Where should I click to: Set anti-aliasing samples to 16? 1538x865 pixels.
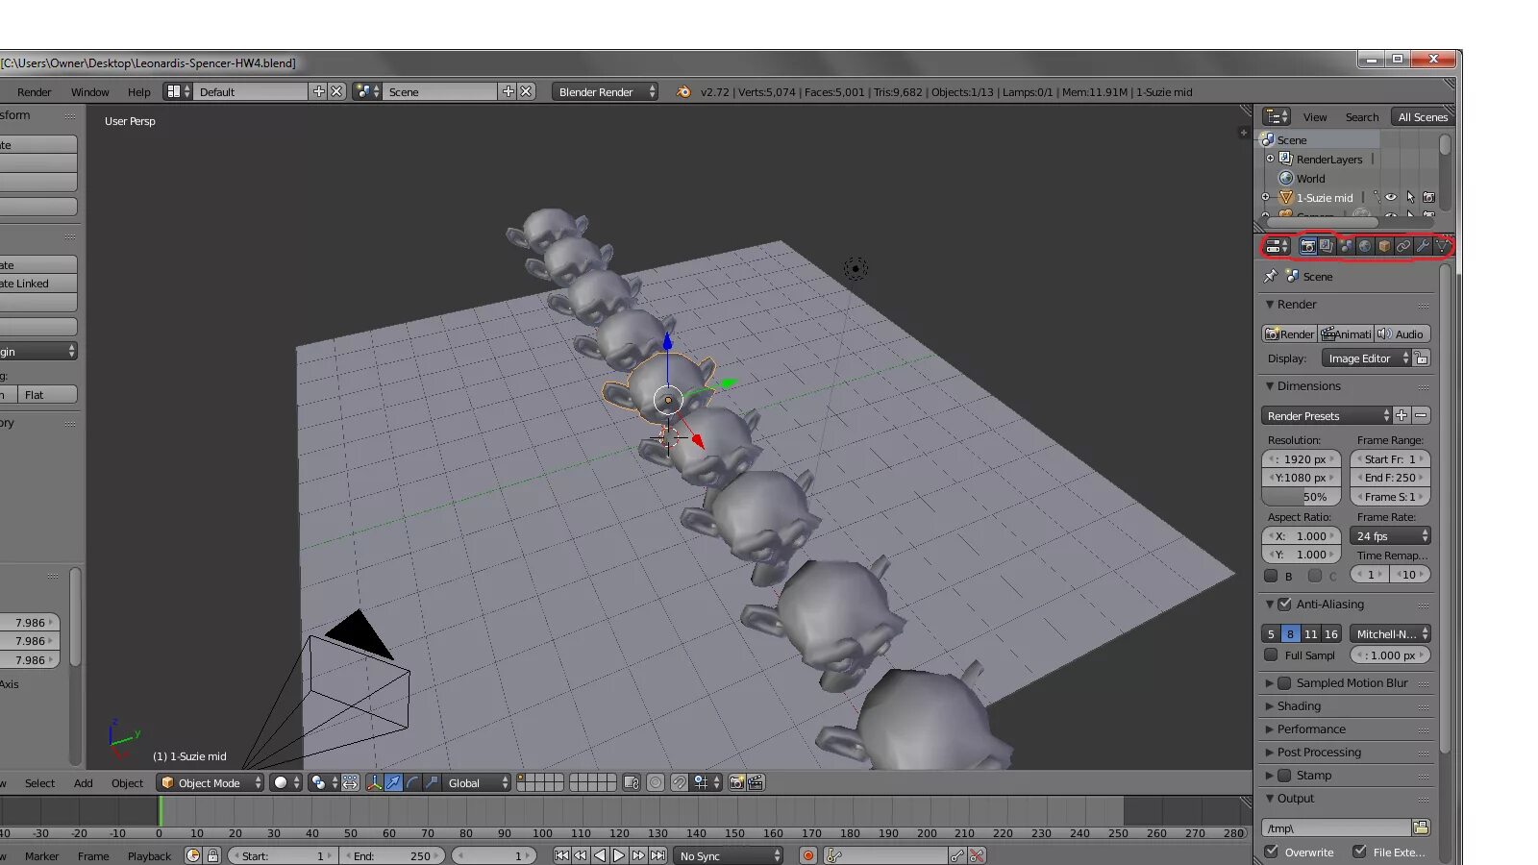click(1331, 633)
